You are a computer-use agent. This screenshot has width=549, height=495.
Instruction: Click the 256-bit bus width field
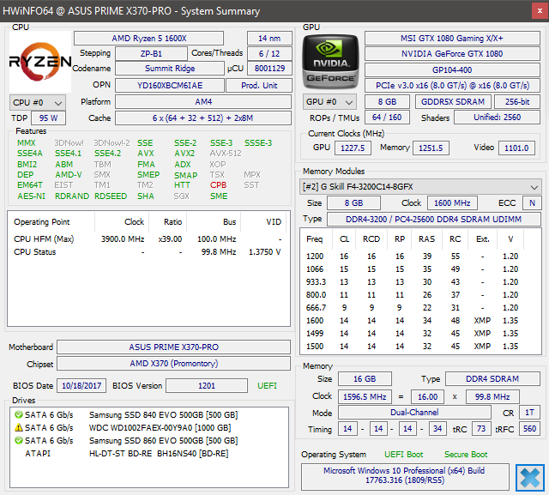[x=517, y=102]
